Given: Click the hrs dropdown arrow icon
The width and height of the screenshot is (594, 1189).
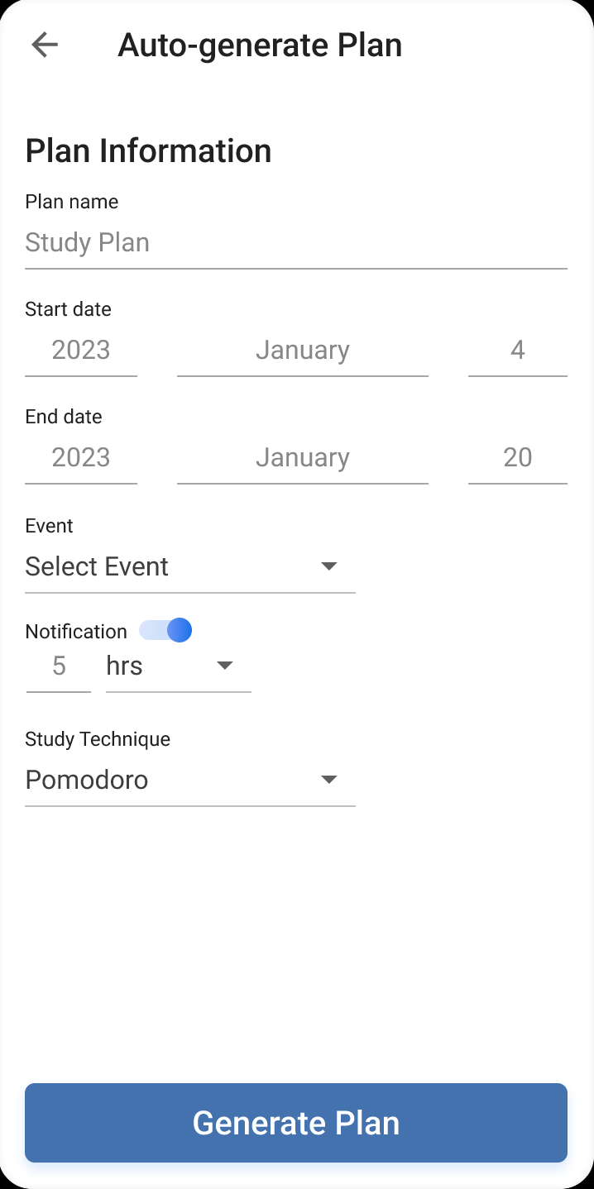Looking at the screenshot, I should click(x=225, y=666).
